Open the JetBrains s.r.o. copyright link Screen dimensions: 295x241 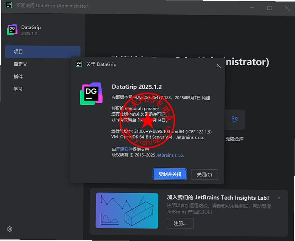(x=170, y=155)
